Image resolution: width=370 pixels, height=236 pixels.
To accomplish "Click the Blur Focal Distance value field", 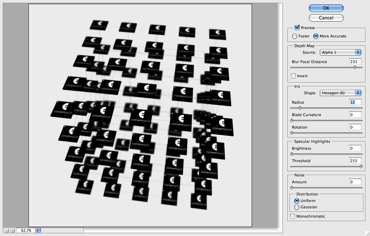I will pos(355,61).
